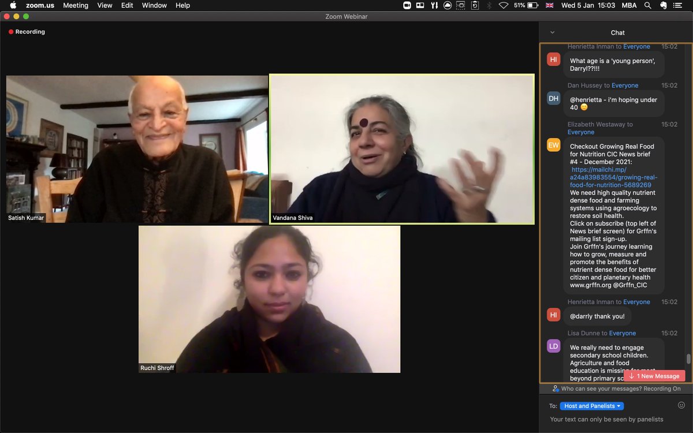
Task: Click the 'engage secondary school children' message
Action: pyautogui.click(x=613, y=360)
